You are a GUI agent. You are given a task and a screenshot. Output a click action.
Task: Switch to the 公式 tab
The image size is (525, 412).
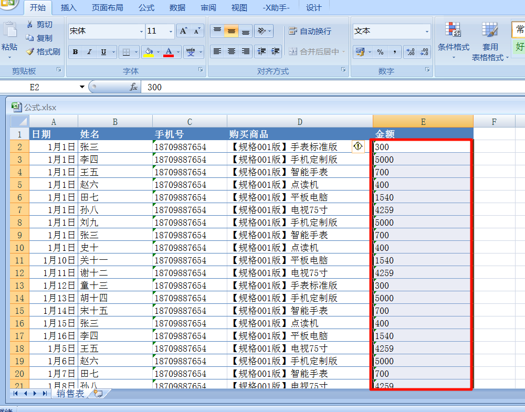(146, 7)
